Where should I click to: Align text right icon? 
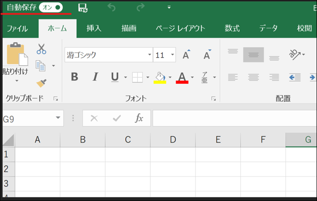274,77
